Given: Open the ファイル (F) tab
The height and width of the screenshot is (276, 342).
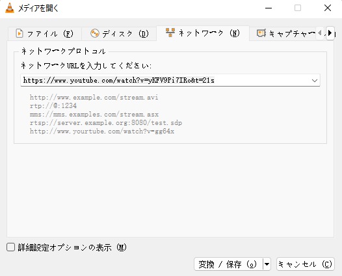Looking at the screenshot, I should pyautogui.click(x=45, y=34).
